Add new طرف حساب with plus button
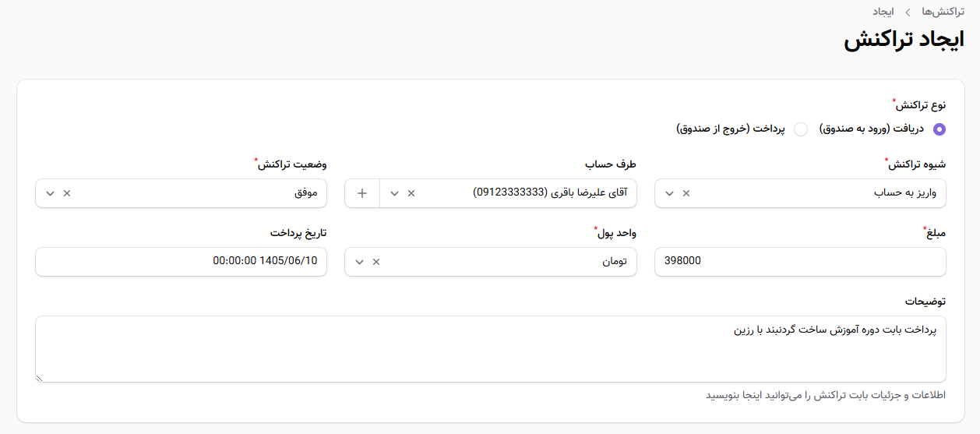The image size is (980, 434). [362, 193]
